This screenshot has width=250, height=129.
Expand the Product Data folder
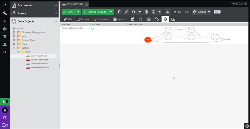pos(14,40)
